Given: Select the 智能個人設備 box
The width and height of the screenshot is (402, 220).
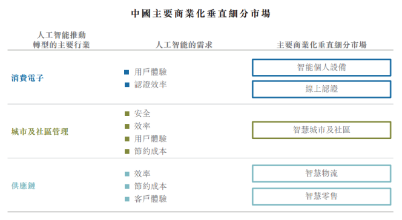Looking at the screenshot, I should point(321,68).
